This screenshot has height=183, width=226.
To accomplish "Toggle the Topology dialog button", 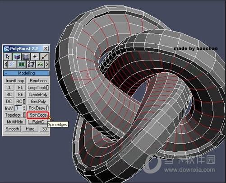I will pos(24,115).
